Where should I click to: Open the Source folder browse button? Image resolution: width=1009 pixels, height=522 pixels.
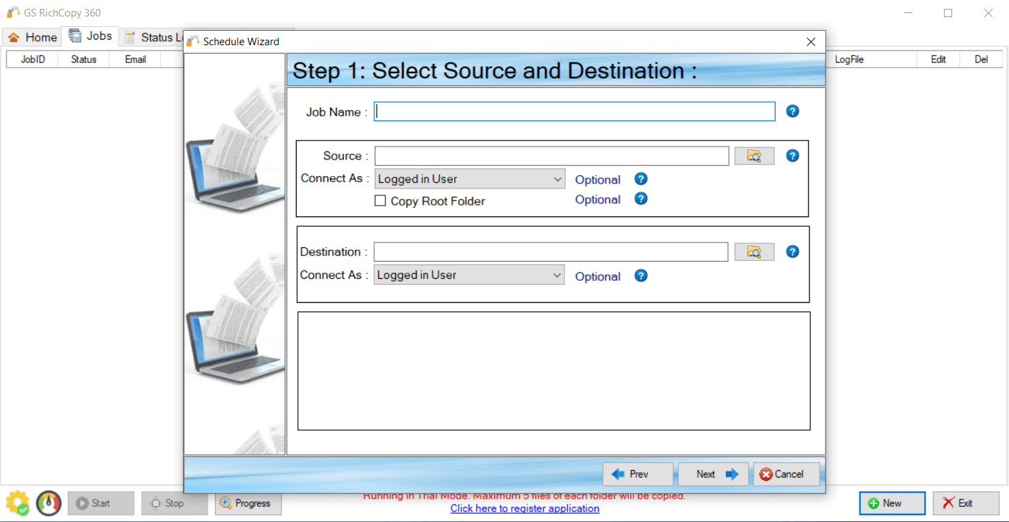[x=754, y=156]
